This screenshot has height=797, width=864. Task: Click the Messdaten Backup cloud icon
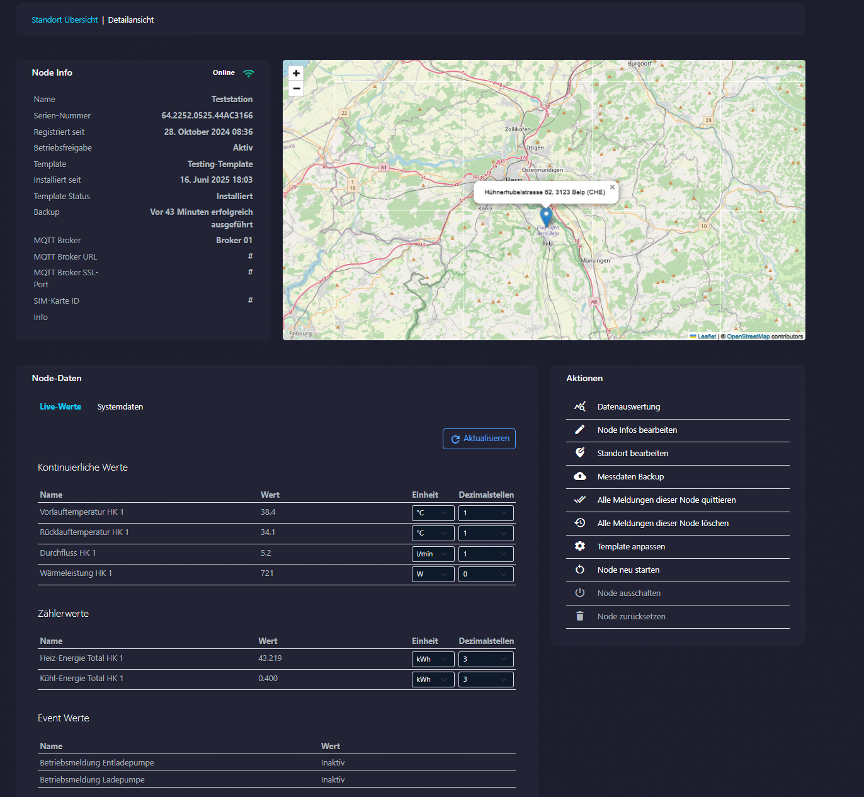coord(580,476)
